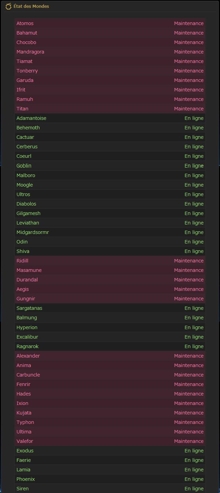Select the Atomos world row
The image size is (220, 493).
click(110, 23)
